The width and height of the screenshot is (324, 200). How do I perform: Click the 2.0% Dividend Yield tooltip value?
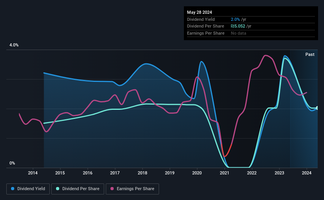(x=235, y=19)
